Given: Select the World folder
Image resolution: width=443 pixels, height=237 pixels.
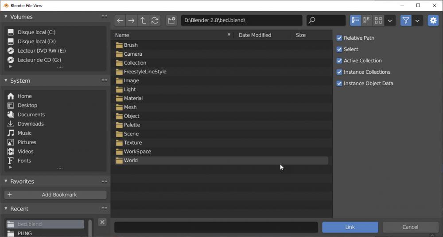Looking at the screenshot, I should [221, 161].
